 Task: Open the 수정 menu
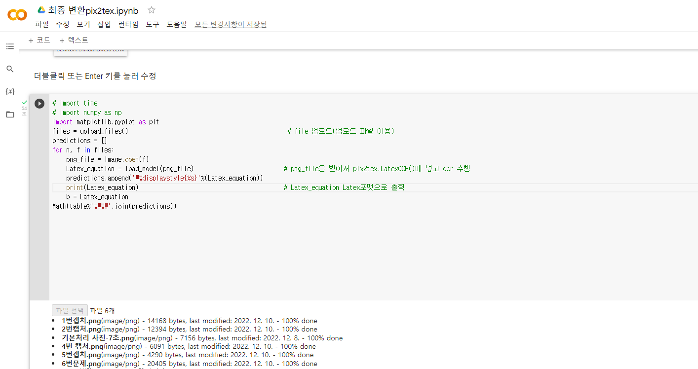63,24
